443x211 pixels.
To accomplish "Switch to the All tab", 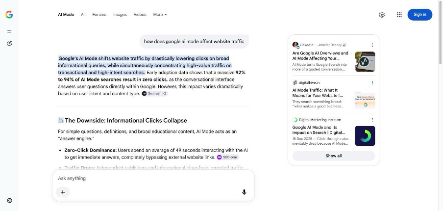I will 83,15.
